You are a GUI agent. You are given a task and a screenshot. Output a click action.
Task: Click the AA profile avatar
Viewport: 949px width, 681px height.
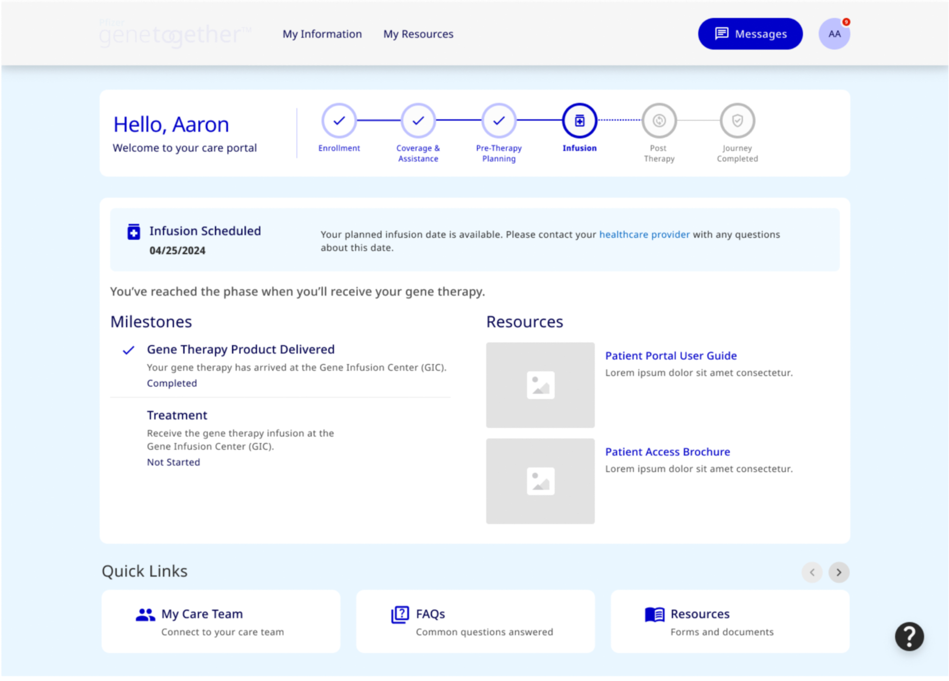click(834, 34)
